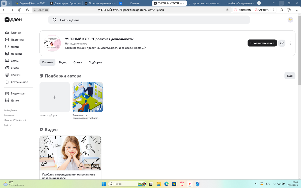Click the browser back arrow
301x188 pixels.
(4, 10)
